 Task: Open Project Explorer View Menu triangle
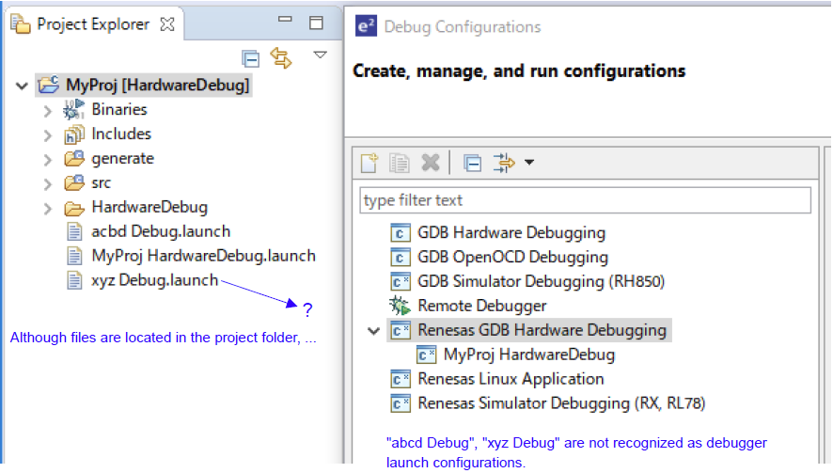[320, 55]
